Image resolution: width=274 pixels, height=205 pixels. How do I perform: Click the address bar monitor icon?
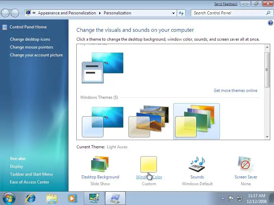point(28,13)
